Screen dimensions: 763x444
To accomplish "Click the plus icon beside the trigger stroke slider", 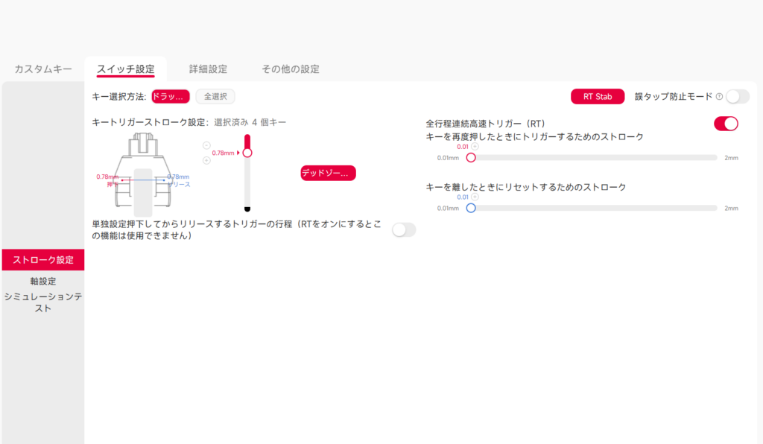I will pos(206,160).
